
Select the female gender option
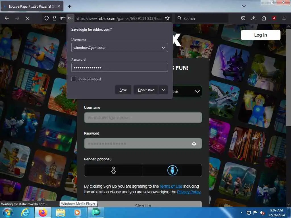(113, 170)
